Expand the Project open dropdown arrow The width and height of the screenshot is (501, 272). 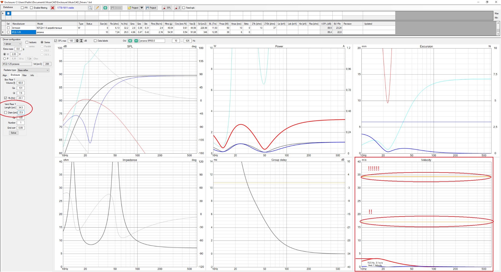(142, 8)
